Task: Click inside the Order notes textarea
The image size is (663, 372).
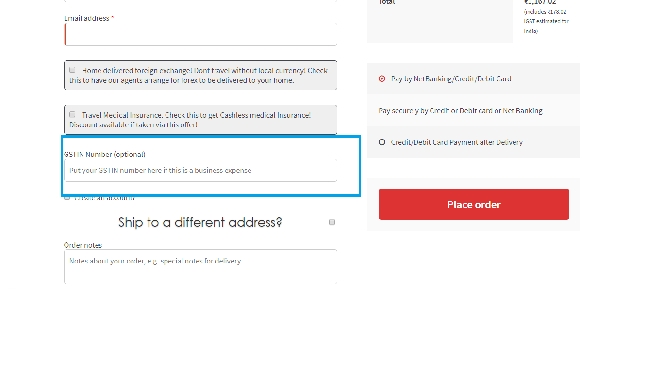Action: click(200, 267)
